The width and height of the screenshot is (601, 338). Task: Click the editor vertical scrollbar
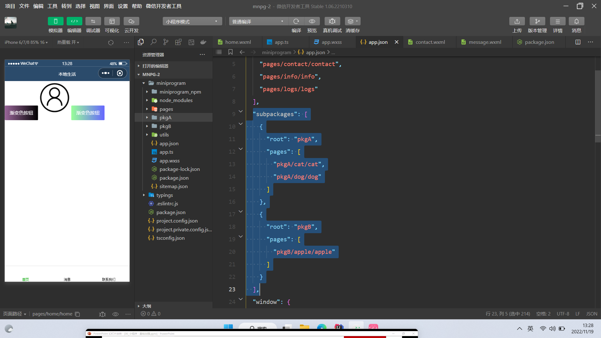(598, 106)
